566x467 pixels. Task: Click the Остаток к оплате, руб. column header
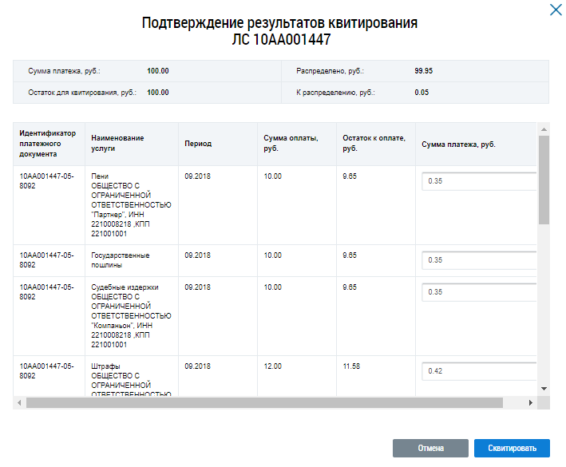[374, 144]
